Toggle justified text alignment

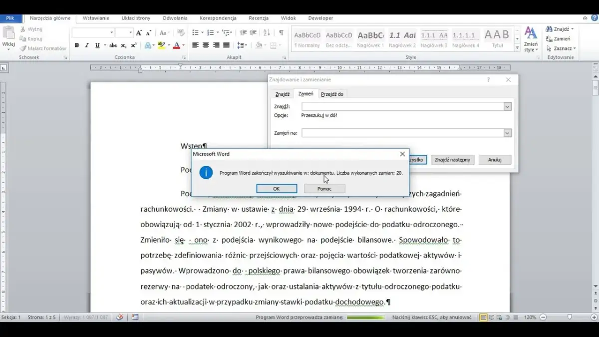(x=226, y=45)
